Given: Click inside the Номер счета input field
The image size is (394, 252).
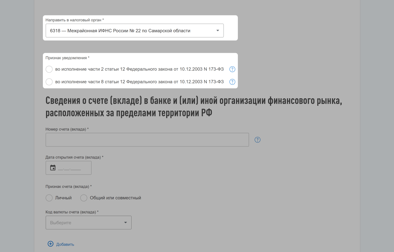Looking at the screenshot, I should (147, 139).
